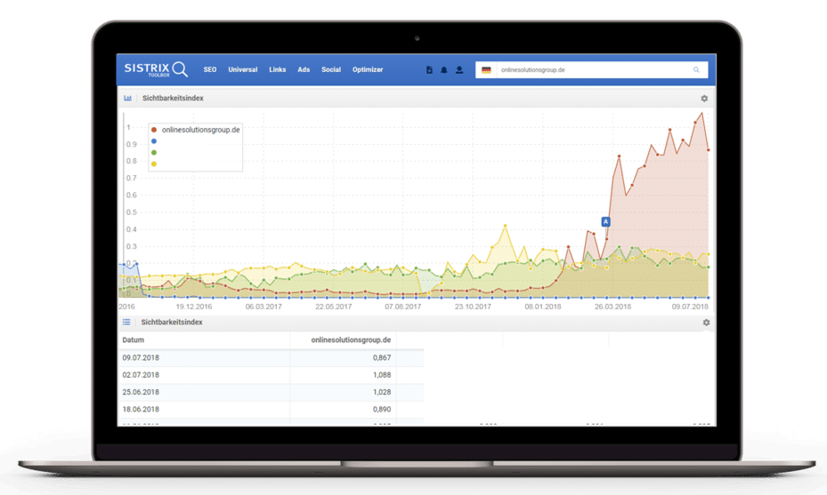Open the SEO menu
Image resolution: width=827 pixels, height=495 pixels.
[x=210, y=69]
